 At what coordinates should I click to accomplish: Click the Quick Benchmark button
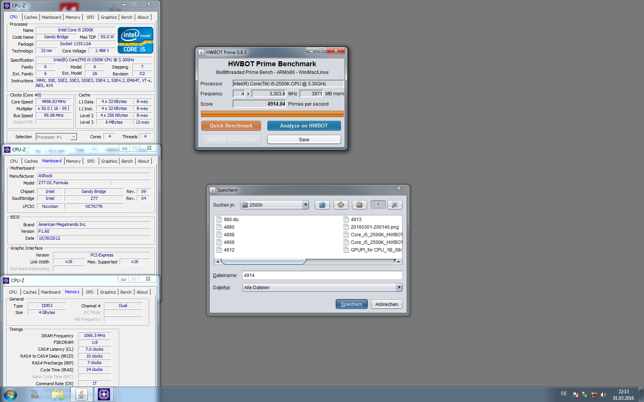[x=231, y=126]
